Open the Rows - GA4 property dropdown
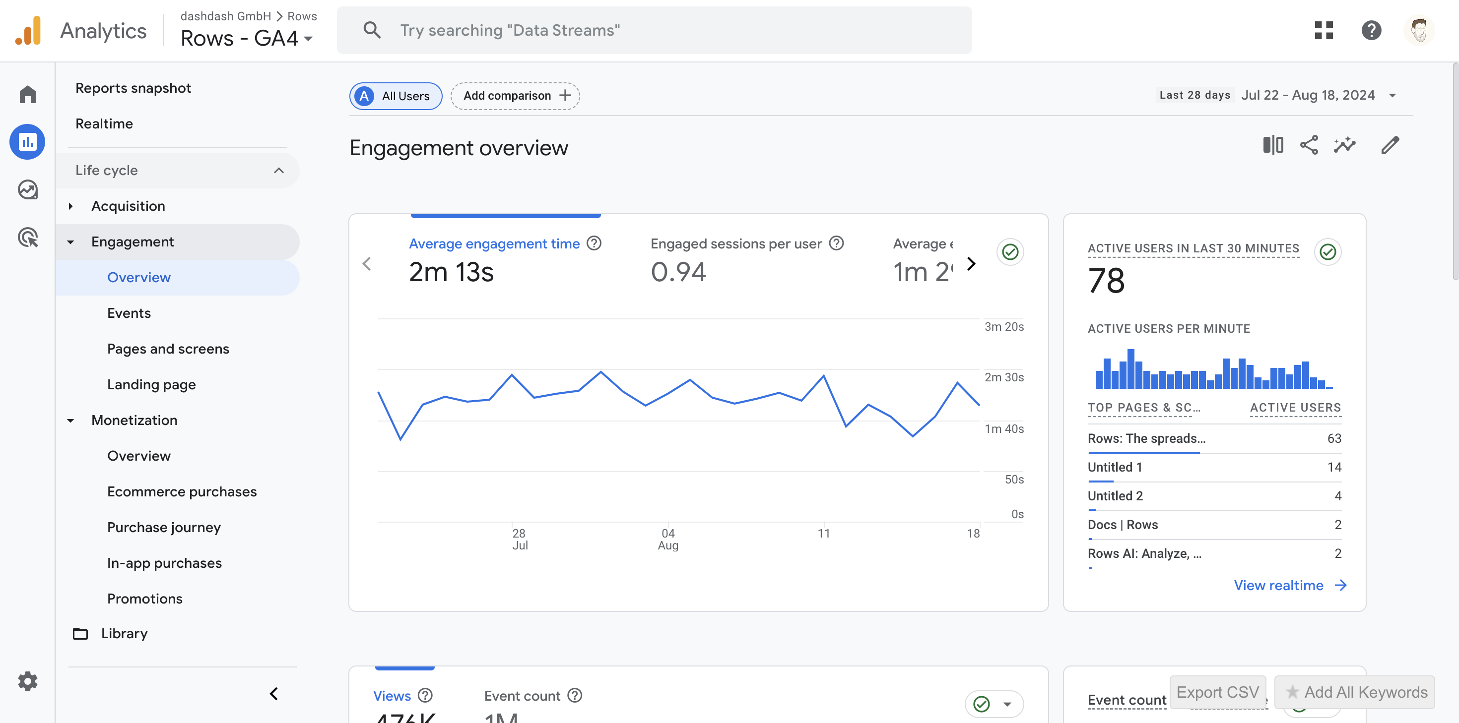Screen dimensions: 1459x723 pyautogui.click(x=247, y=39)
